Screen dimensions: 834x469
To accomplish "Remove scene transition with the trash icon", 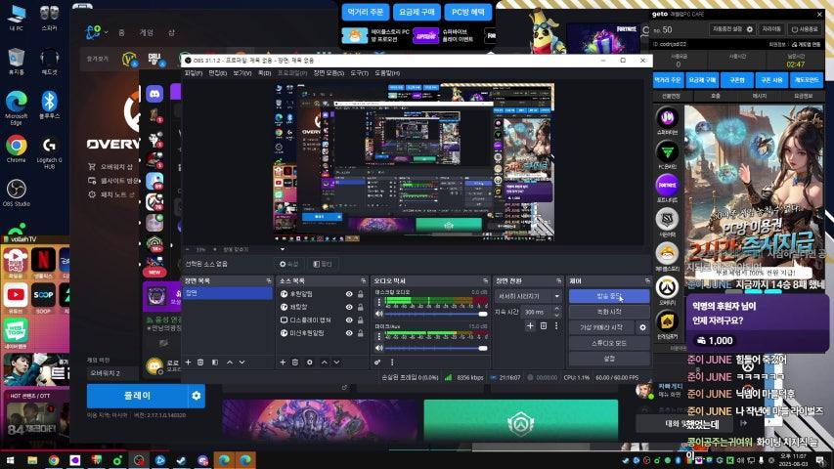I will coord(544,325).
